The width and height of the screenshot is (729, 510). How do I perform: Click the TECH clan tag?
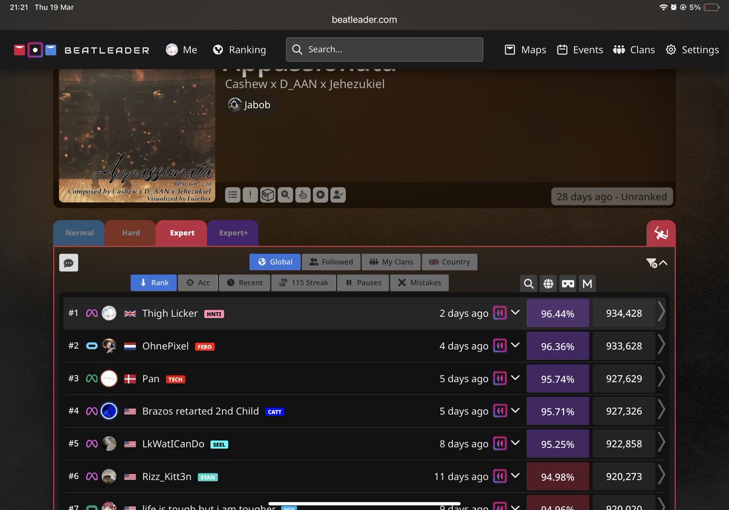[175, 379]
